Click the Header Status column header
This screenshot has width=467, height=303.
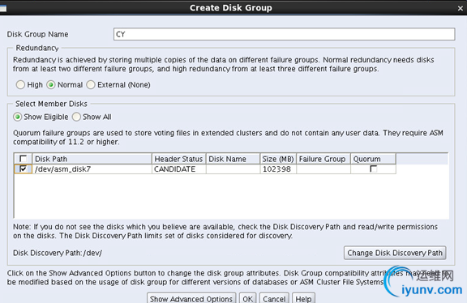(178, 159)
